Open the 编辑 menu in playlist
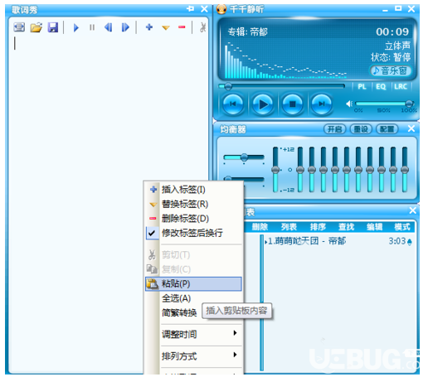The width and height of the screenshot is (433, 377). click(x=375, y=227)
